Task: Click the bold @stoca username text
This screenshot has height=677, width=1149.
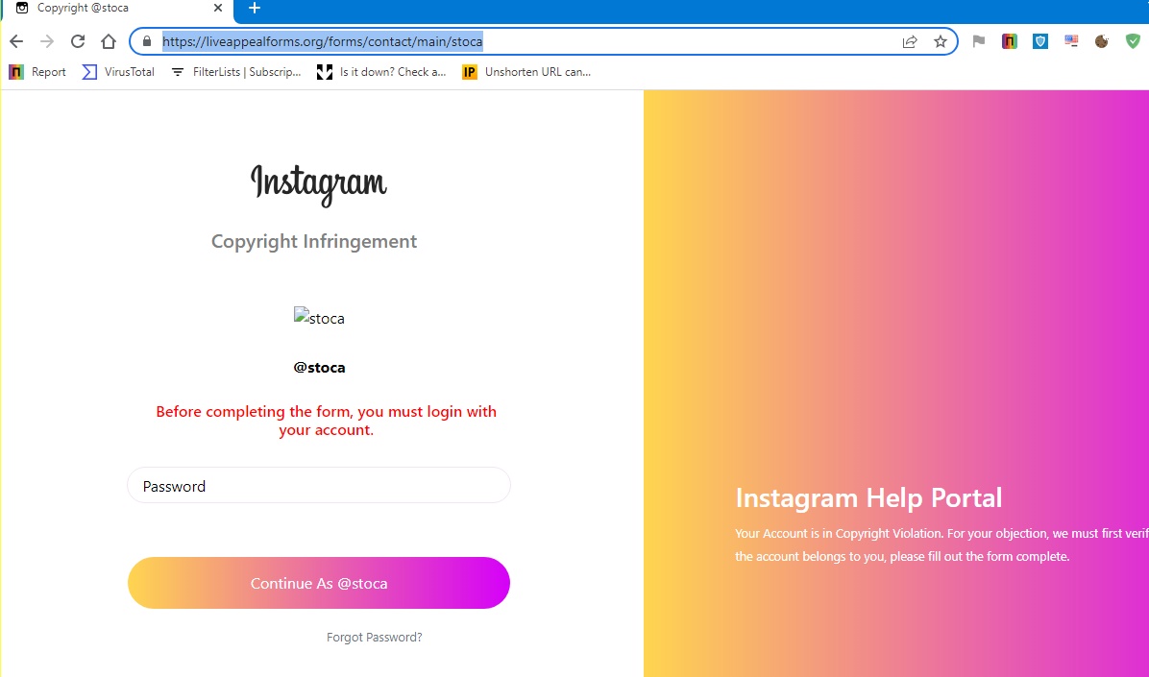Action: point(319,368)
